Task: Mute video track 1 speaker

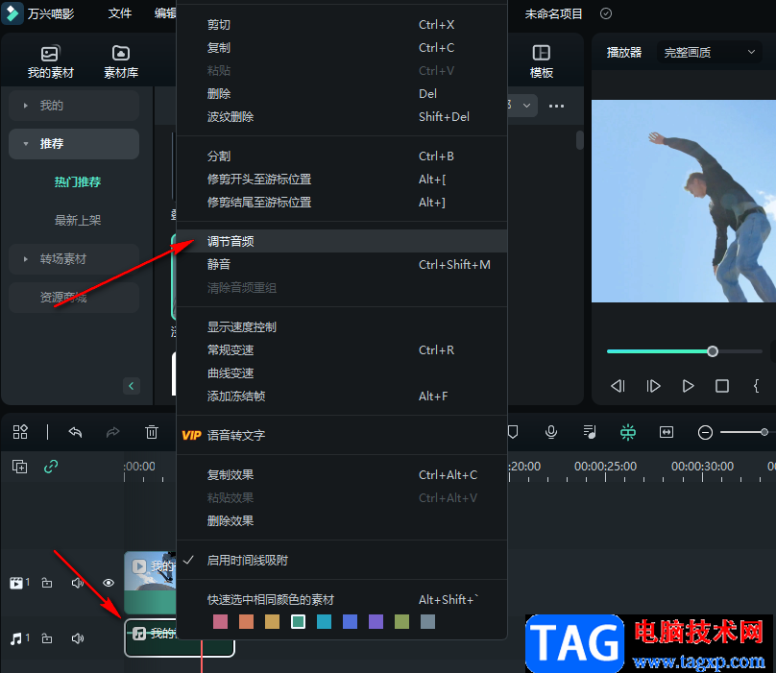Action: pos(78,583)
